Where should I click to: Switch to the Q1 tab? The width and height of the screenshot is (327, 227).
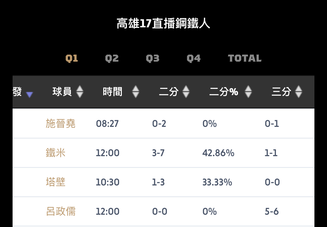[72, 59]
